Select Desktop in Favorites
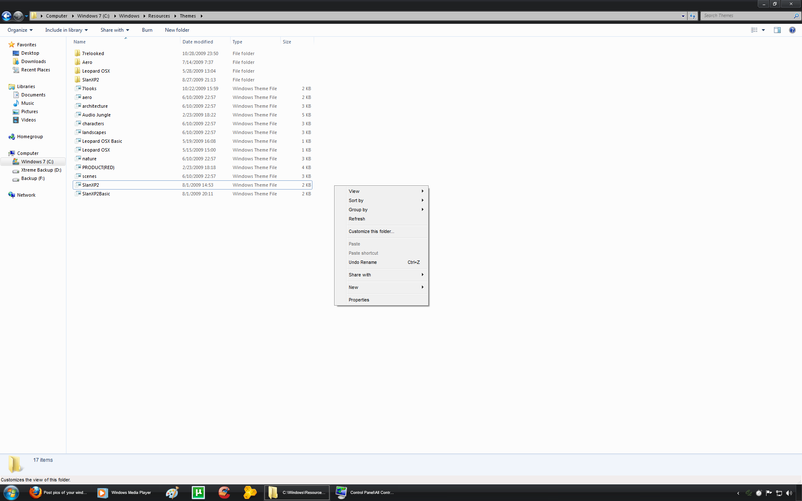Image resolution: width=802 pixels, height=501 pixels. 30,53
